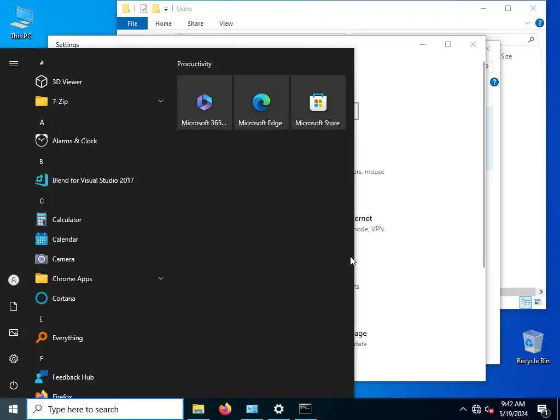Open the Share ribbon tab in Explorer
Screen dimensions: 560x420
tap(195, 23)
